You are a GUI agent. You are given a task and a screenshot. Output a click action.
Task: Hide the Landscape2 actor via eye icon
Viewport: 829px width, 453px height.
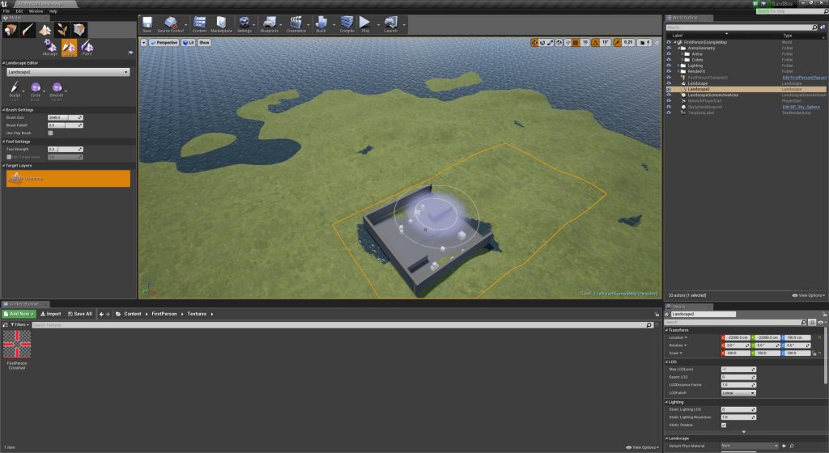(x=669, y=89)
